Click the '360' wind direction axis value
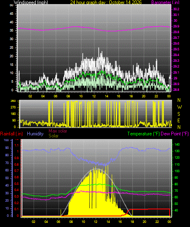190x227 pixels. pyautogui.click(x=13, y=101)
